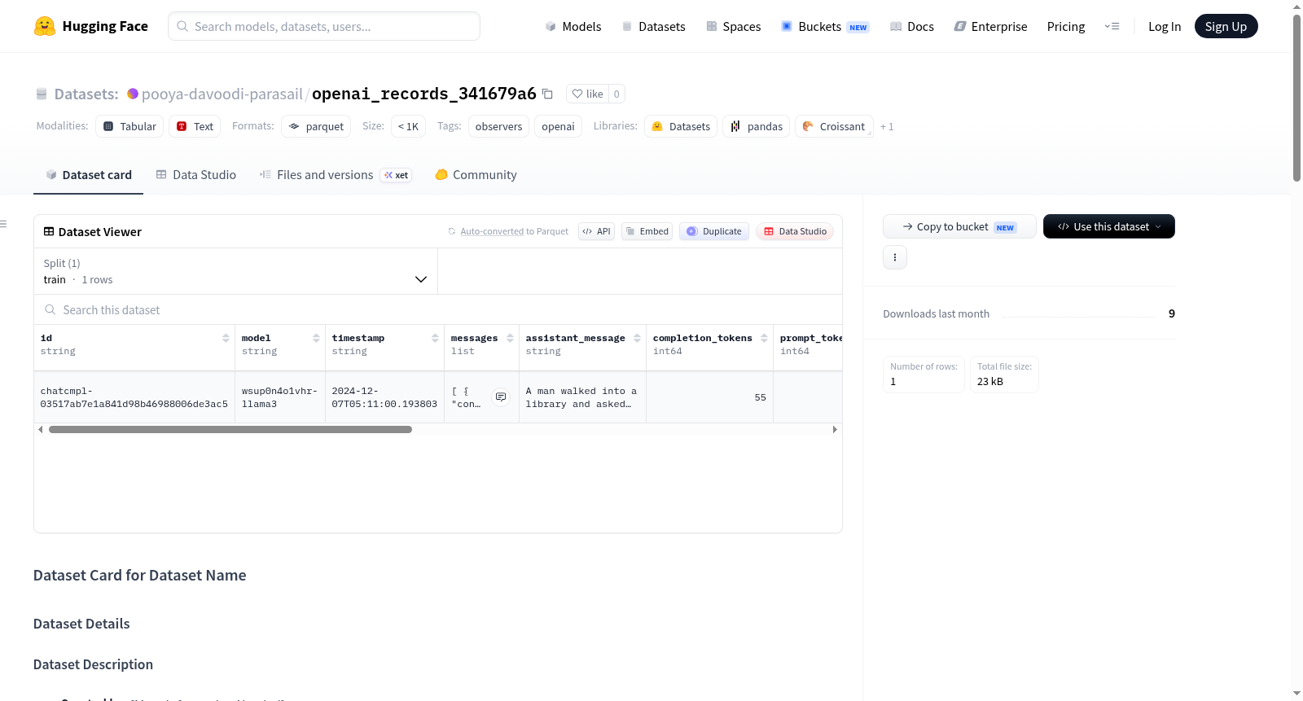Click the left sidebar toggle icon
The width and height of the screenshot is (1303, 701).
[3, 224]
